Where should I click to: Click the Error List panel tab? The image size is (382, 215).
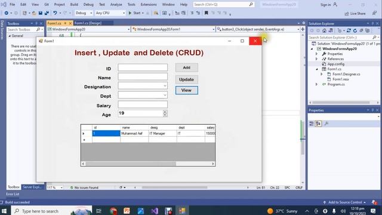[x=13, y=194]
